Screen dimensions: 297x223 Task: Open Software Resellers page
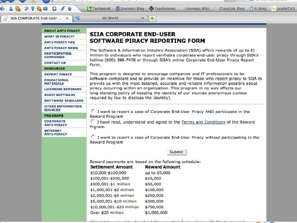64,100
